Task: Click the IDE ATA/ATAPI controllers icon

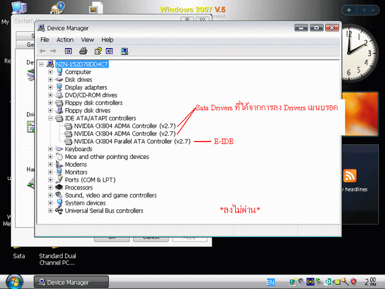Action: (x=59, y=118)
